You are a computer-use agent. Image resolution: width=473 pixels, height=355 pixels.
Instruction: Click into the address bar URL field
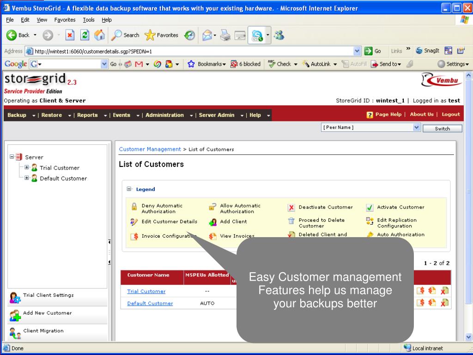coord(193,51)
